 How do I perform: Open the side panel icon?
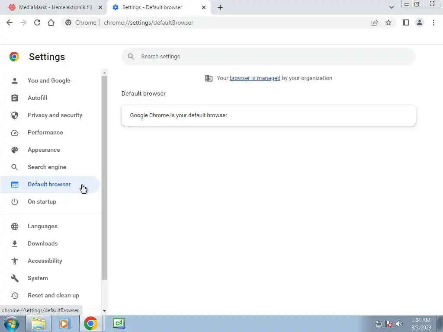coord(406,22)
